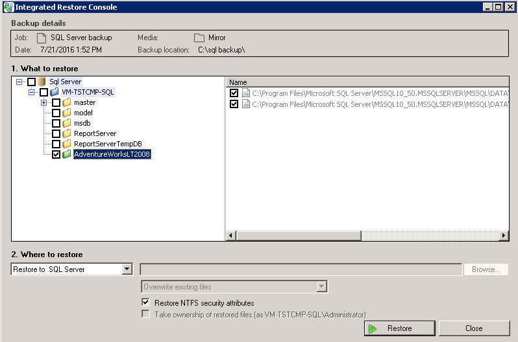Collapse the Sql Server tree node
The image size is (518, 342).
point(19,82)
